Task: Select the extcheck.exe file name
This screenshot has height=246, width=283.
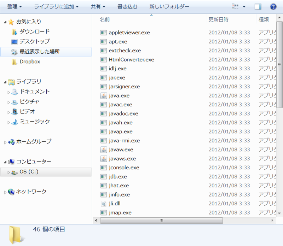Action: (125, 51)
